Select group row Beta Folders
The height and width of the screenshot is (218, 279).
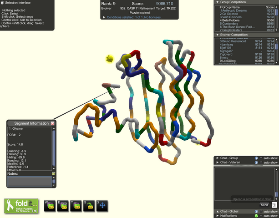coord(245,20)
